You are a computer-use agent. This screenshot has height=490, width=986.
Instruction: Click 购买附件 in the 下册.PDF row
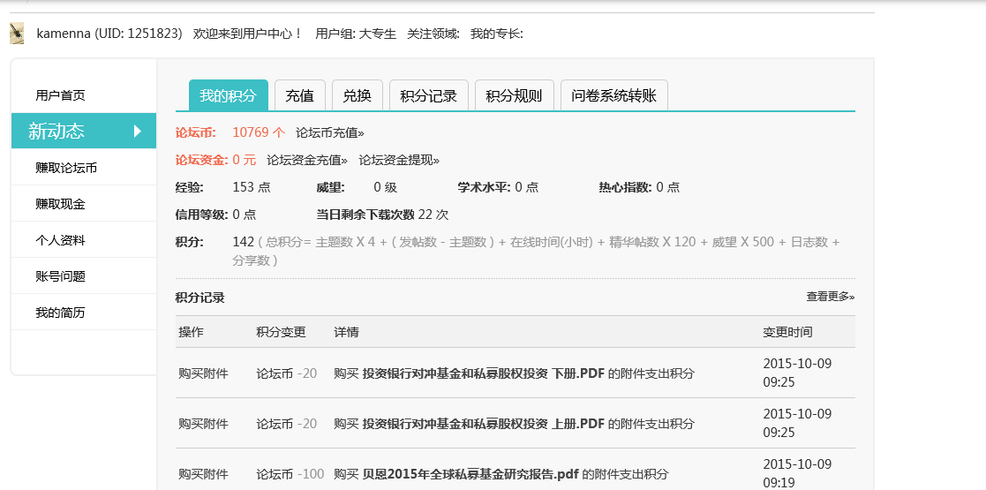click(x=204, y=373)
